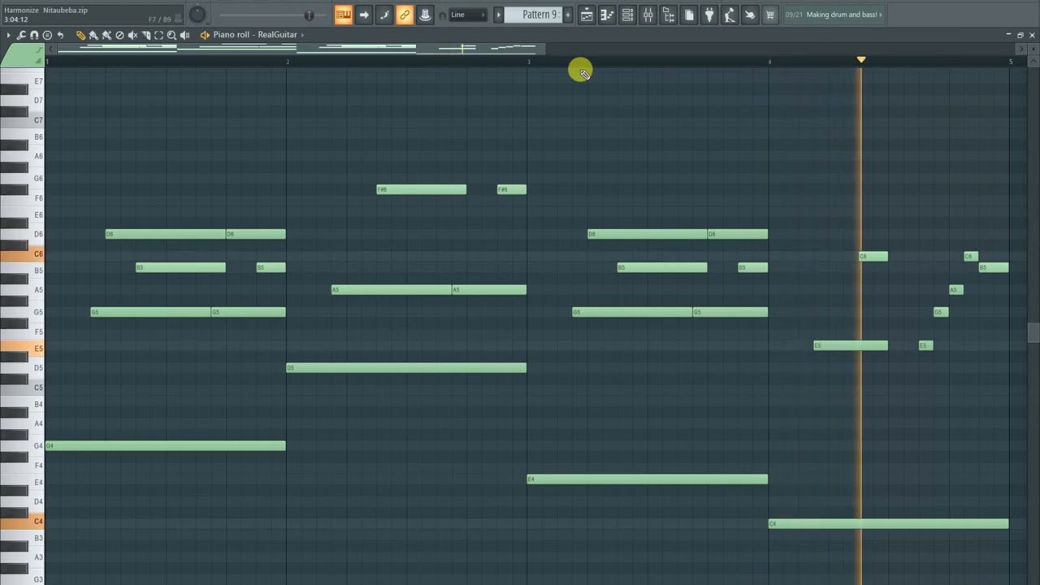Screen dimensions: 1040x585
Task: Select the Mute tool
Action: (x=132, y=35)
